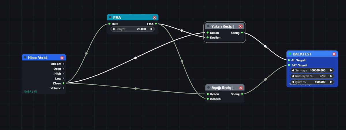Click the EMA node Data input port

coord(109,24)
